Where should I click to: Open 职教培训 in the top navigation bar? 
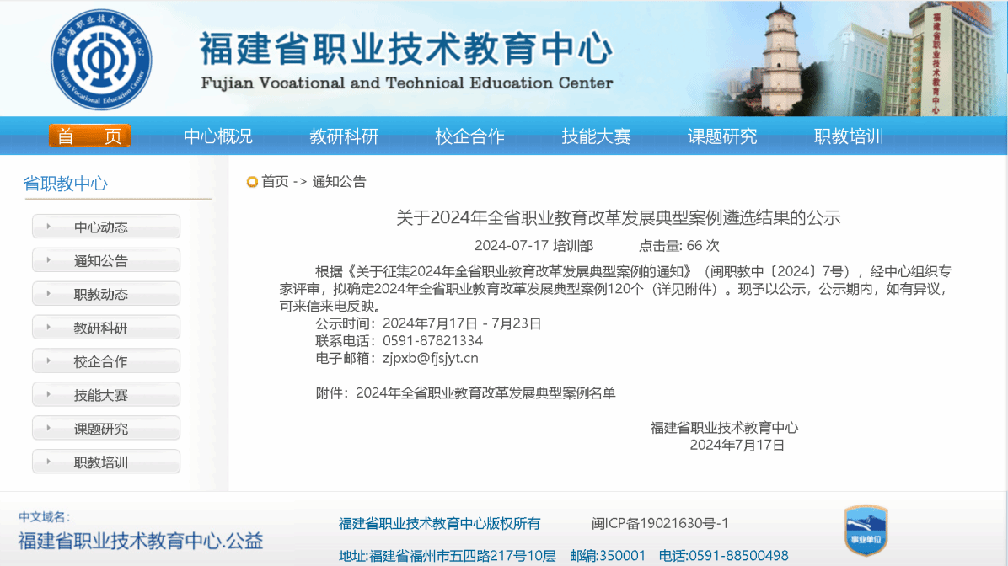point(848,136)
